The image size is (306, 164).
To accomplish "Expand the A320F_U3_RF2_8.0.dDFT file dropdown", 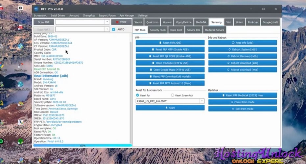I will [x=202, y=101].
